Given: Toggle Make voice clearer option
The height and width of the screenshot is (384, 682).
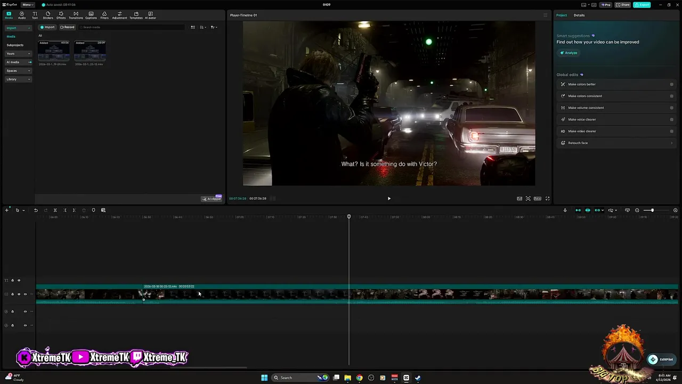Looking at the screenshot, I should click(x=671, y=119).
